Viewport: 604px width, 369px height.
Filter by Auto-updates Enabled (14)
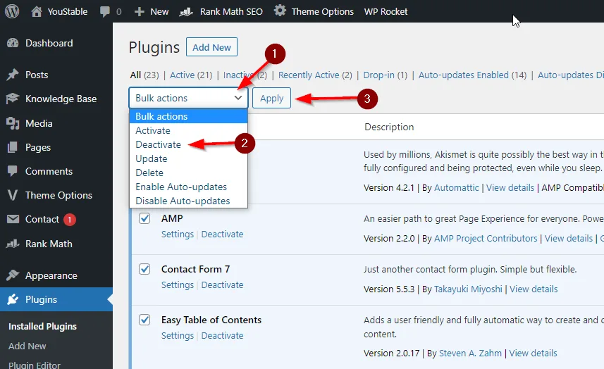point(472,75)
